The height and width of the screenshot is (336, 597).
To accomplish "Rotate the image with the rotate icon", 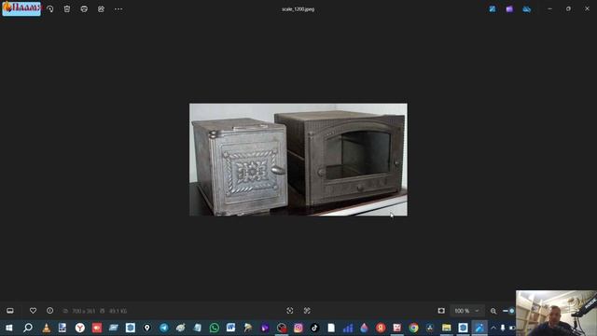I will click(50, 8).
